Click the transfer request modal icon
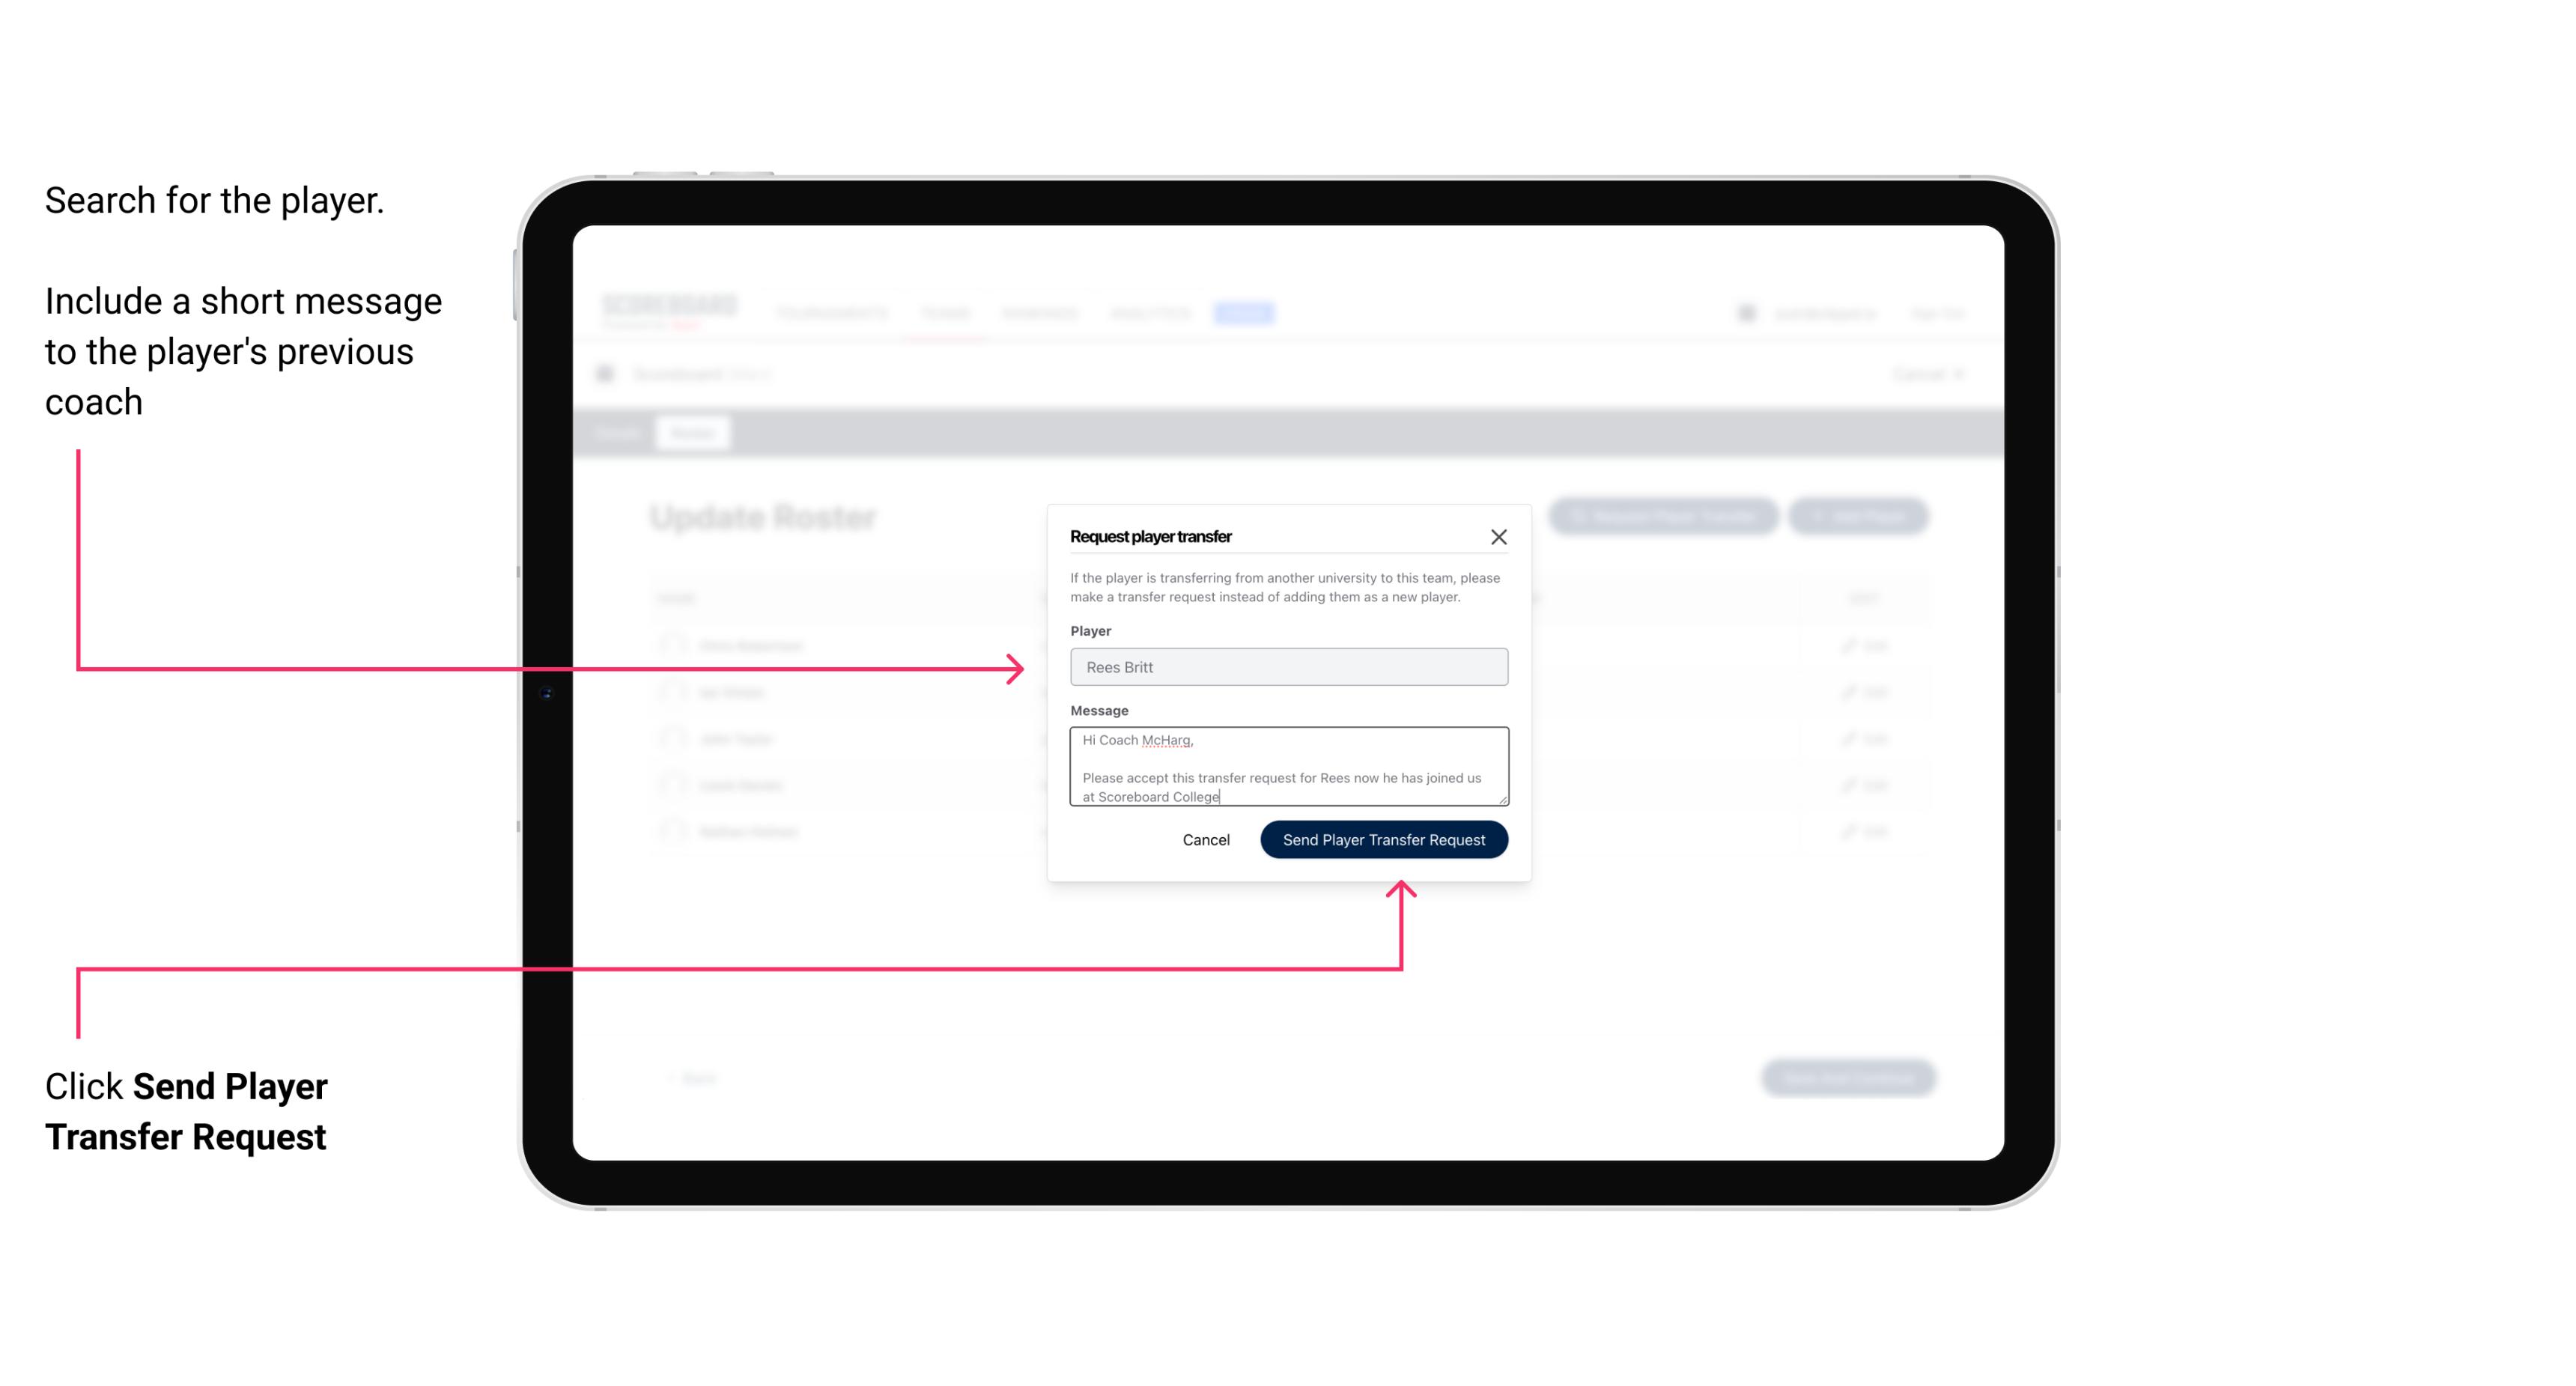The width and height of the screenshot is (2576, 1386). [1499, 536]
